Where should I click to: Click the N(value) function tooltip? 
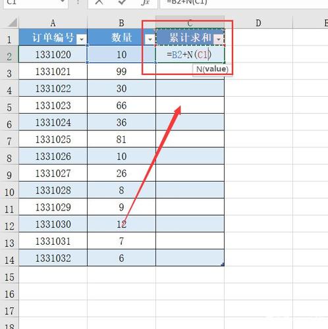click(212, 69)
